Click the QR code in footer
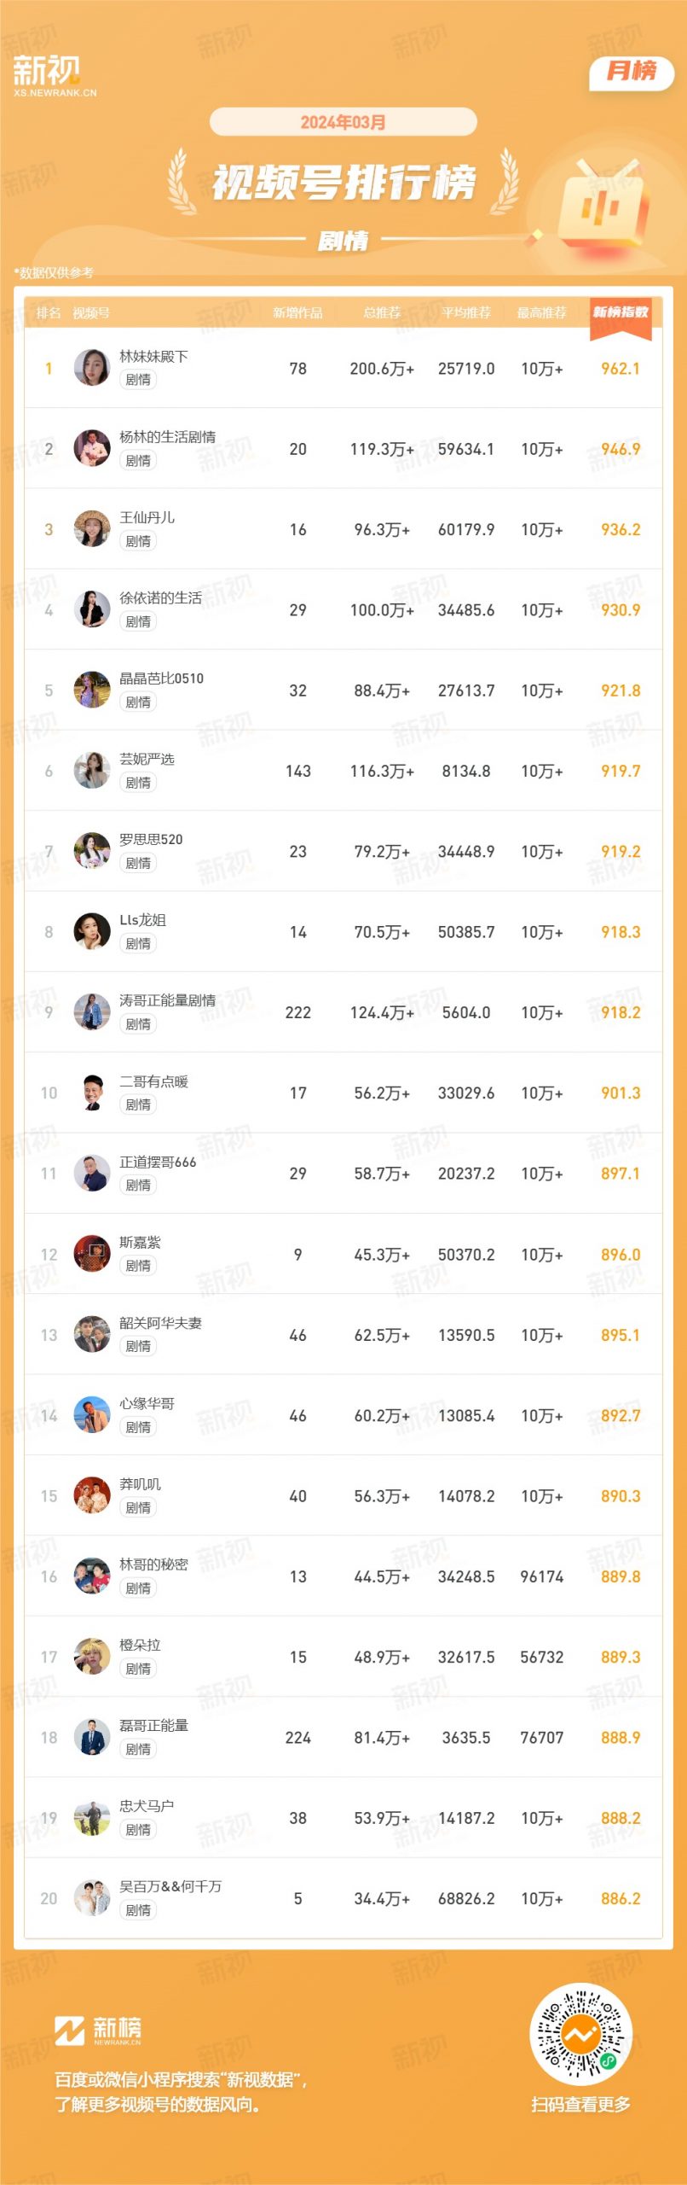The image size is (687, 2185). click(580, 2035)
